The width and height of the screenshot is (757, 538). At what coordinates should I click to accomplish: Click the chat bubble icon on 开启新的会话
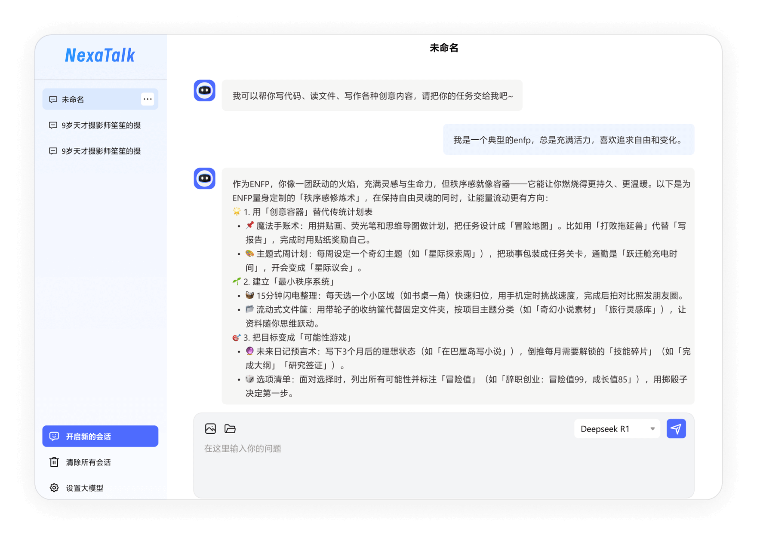54,436
